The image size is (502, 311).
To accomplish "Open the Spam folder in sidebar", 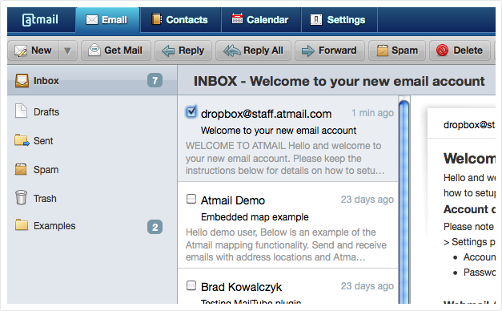I will (x=92, y=169).
